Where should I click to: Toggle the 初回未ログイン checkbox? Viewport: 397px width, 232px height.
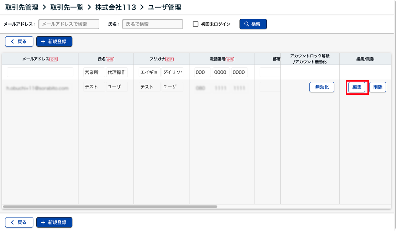(x=195, y=24)
